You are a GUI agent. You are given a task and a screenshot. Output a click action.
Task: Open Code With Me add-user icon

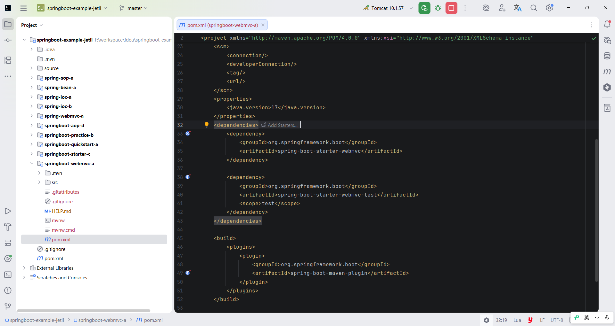coord(502,8)
